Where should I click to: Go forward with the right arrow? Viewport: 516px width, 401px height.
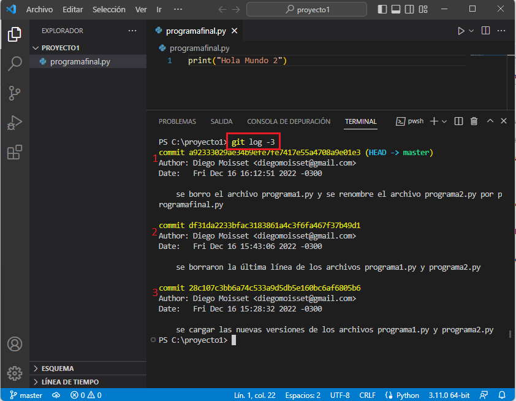(235, 10)
